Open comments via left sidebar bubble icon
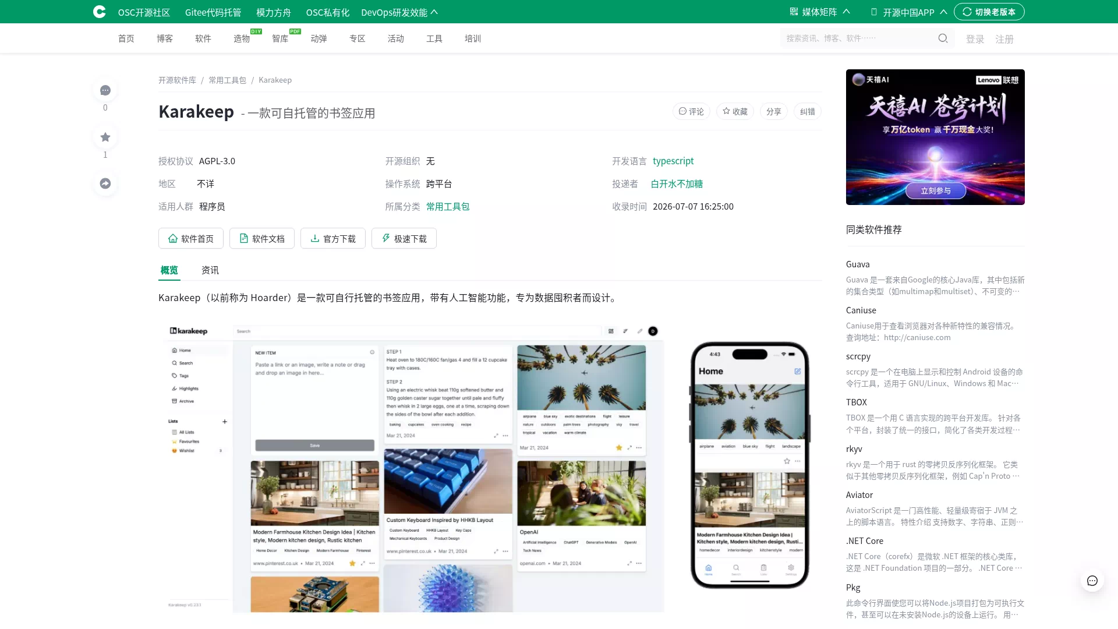Image resolution: width=1118 pixels, height=629 pixels. (105, 90)
